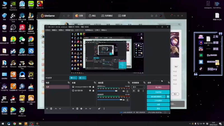The image size is (224, 126).
Task: Open the Windows Start menu
Action: [3, 124]
